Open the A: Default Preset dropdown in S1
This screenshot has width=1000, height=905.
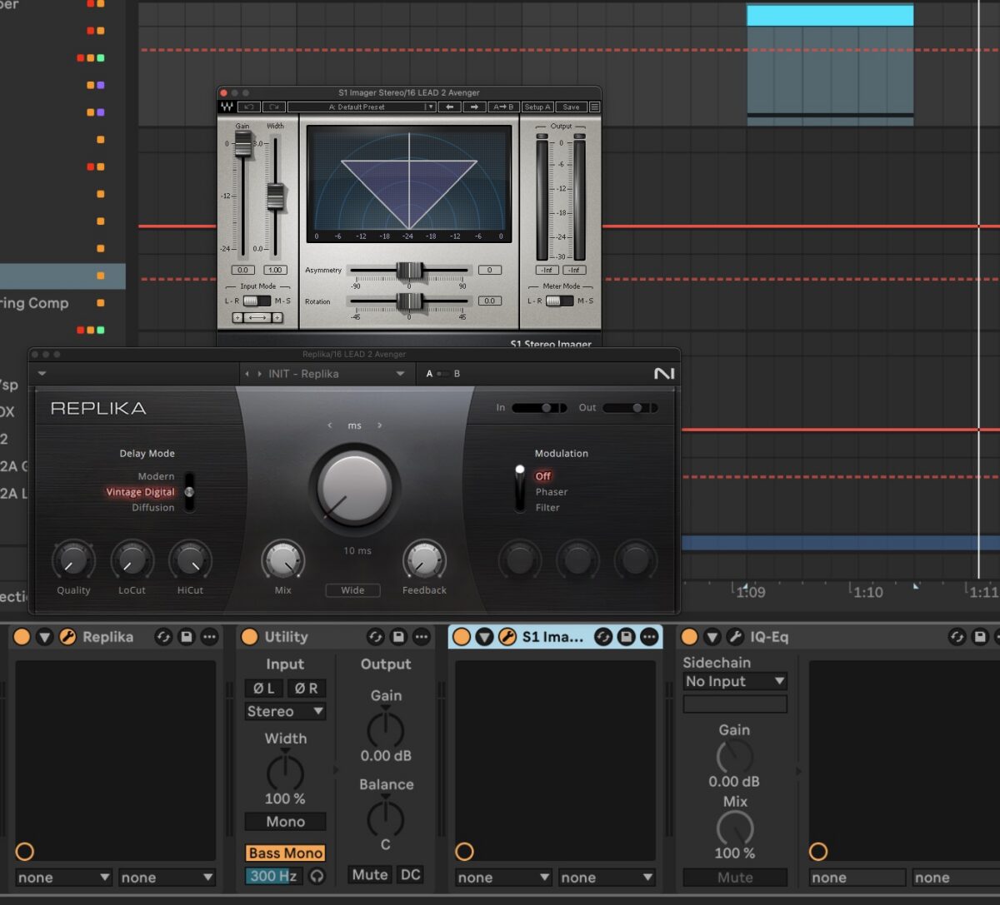click(362, 107)
